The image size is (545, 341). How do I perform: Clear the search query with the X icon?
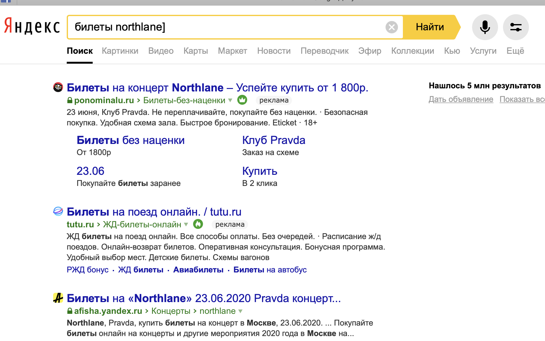click(x=392, y=27)
